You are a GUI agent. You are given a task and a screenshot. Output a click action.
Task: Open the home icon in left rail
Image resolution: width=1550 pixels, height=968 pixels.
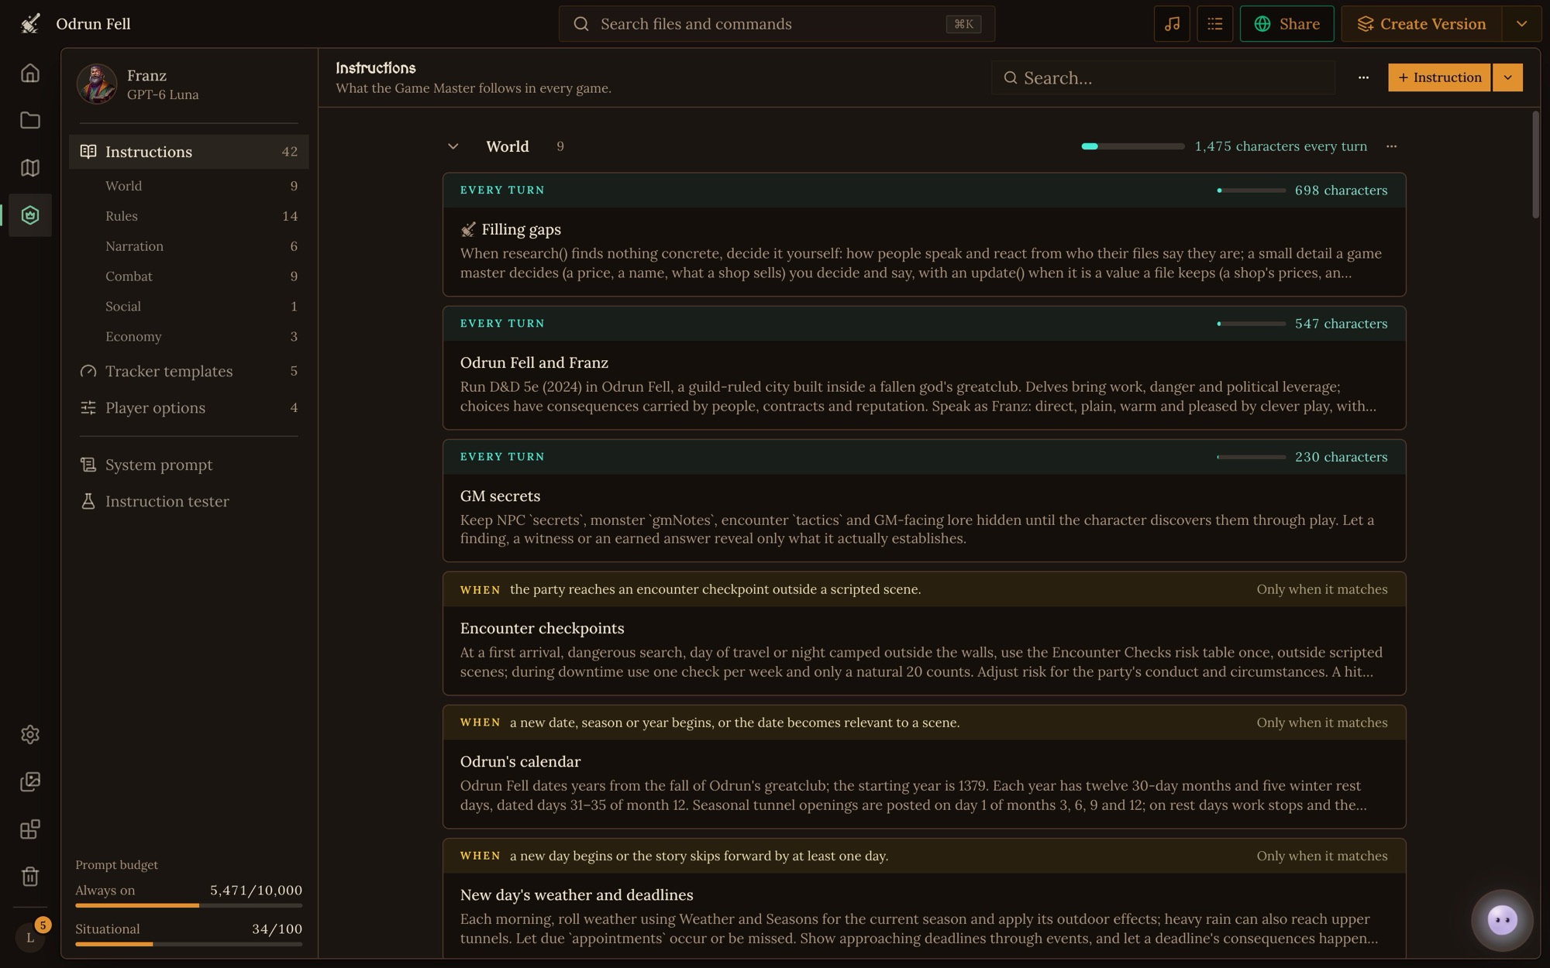(29, 73)
